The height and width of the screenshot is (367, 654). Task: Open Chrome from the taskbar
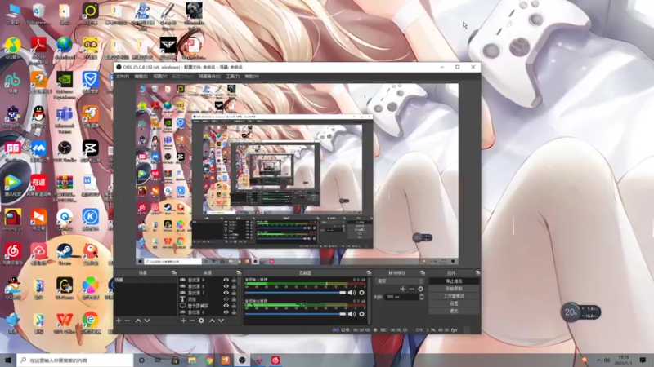click(x=209, y=360)
